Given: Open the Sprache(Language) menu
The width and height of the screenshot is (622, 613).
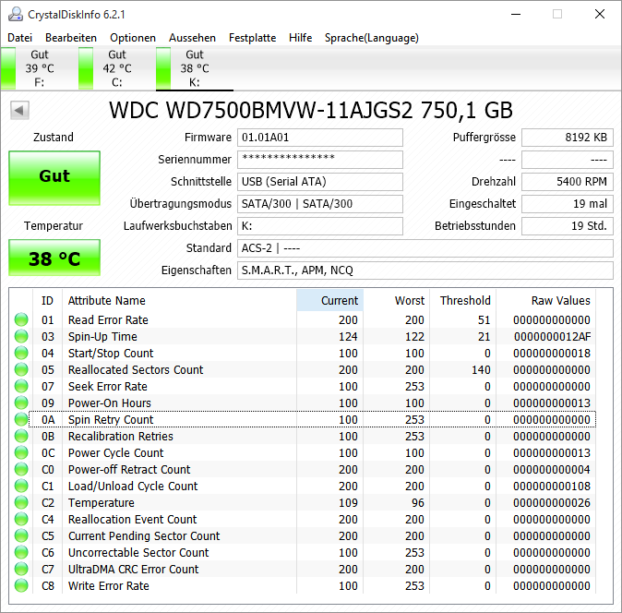Looking at the screenshot, I should [x=372, y=38].
